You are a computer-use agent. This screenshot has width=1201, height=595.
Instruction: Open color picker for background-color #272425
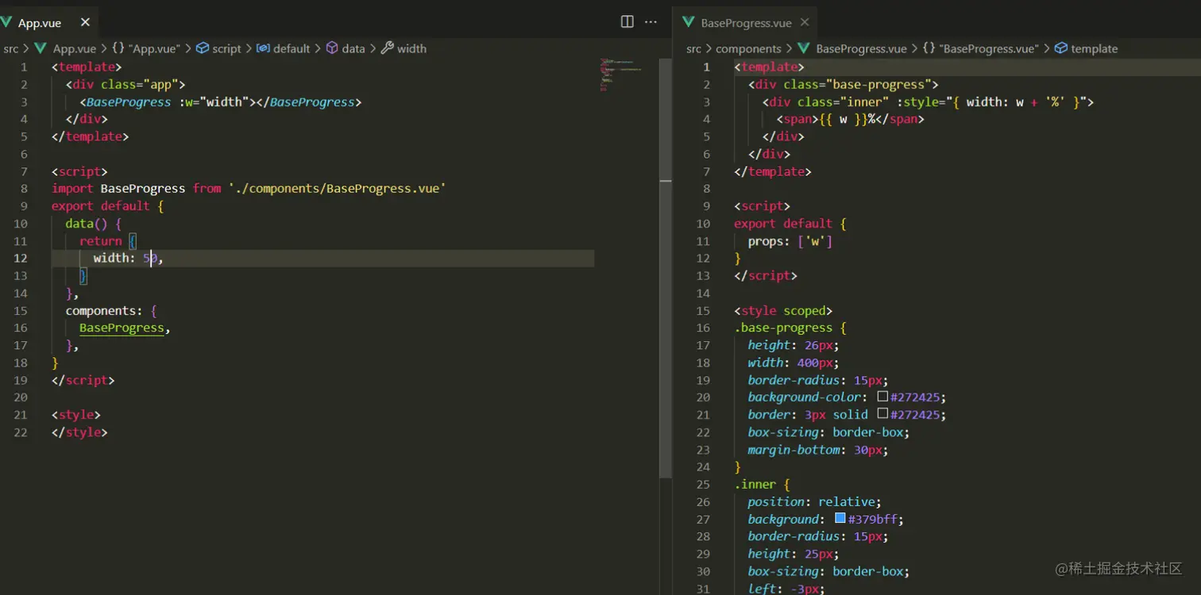pos(882,397)
